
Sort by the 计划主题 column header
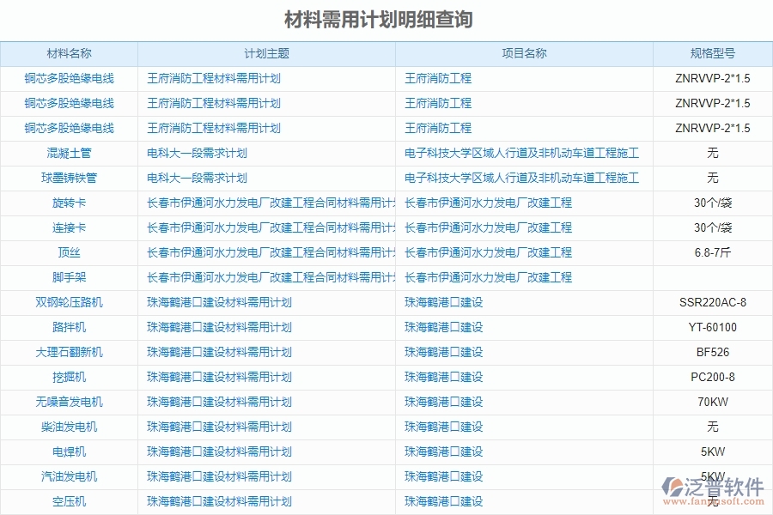point(265,52)
